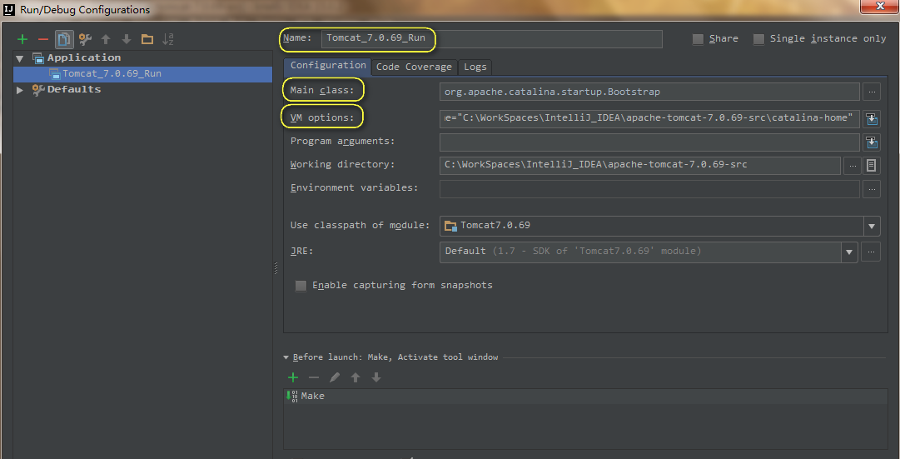Click the VM options input field

click(649, 118)
